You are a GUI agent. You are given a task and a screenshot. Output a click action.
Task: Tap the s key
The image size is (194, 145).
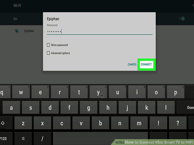coord(31,108)
